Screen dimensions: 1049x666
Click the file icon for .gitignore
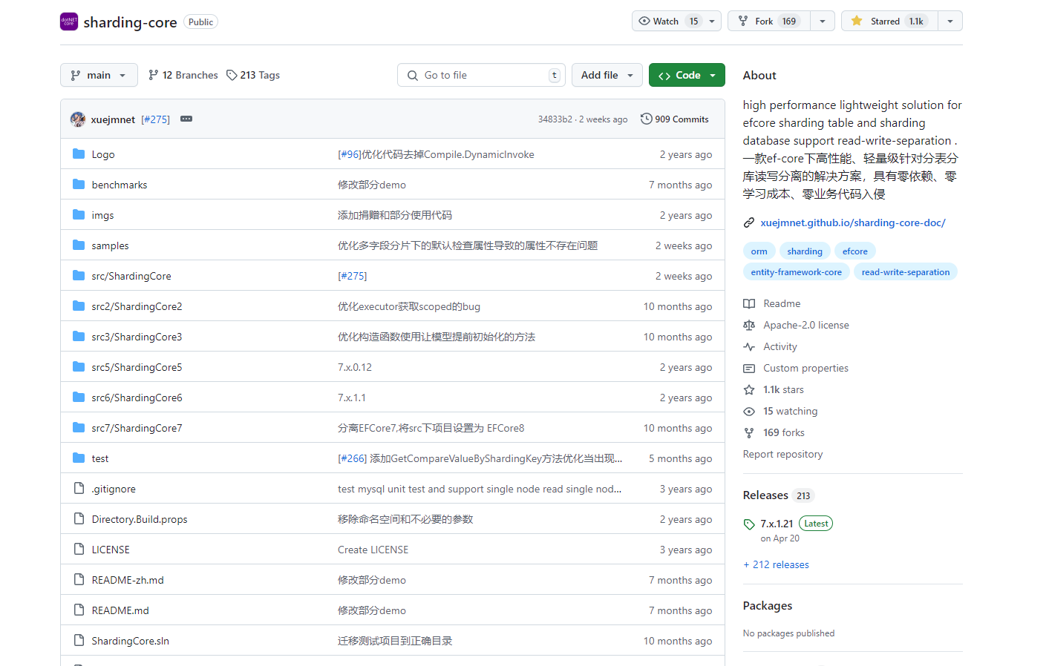[x=79, y=488]
